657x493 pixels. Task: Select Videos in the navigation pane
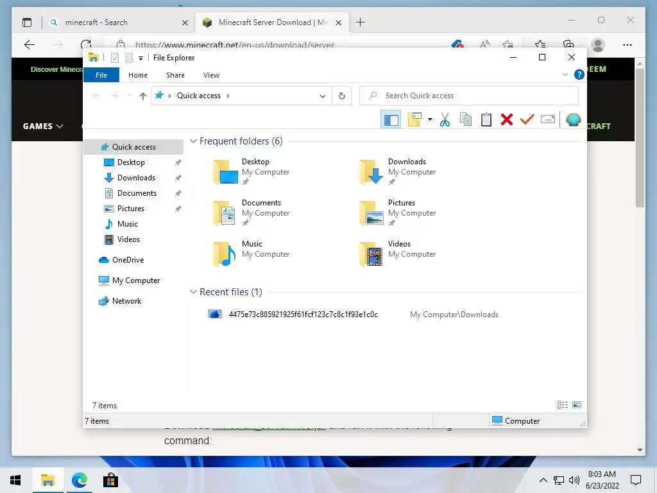[128, 239]
